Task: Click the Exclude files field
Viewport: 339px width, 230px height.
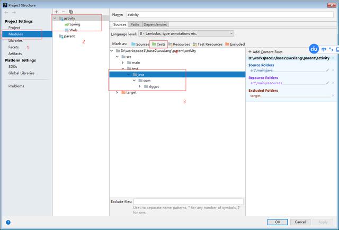Action: click(189, 202)
